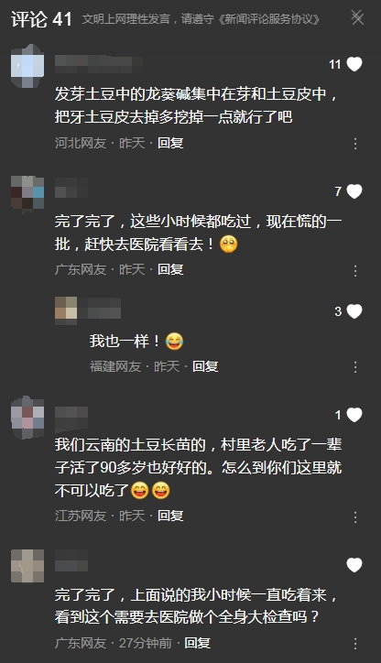Open more options on 27分钟前 comment

click(355, 644)
